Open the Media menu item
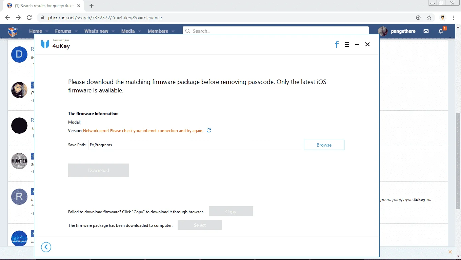The width and height of the screenshot is (461, 260). click(128, 31)
